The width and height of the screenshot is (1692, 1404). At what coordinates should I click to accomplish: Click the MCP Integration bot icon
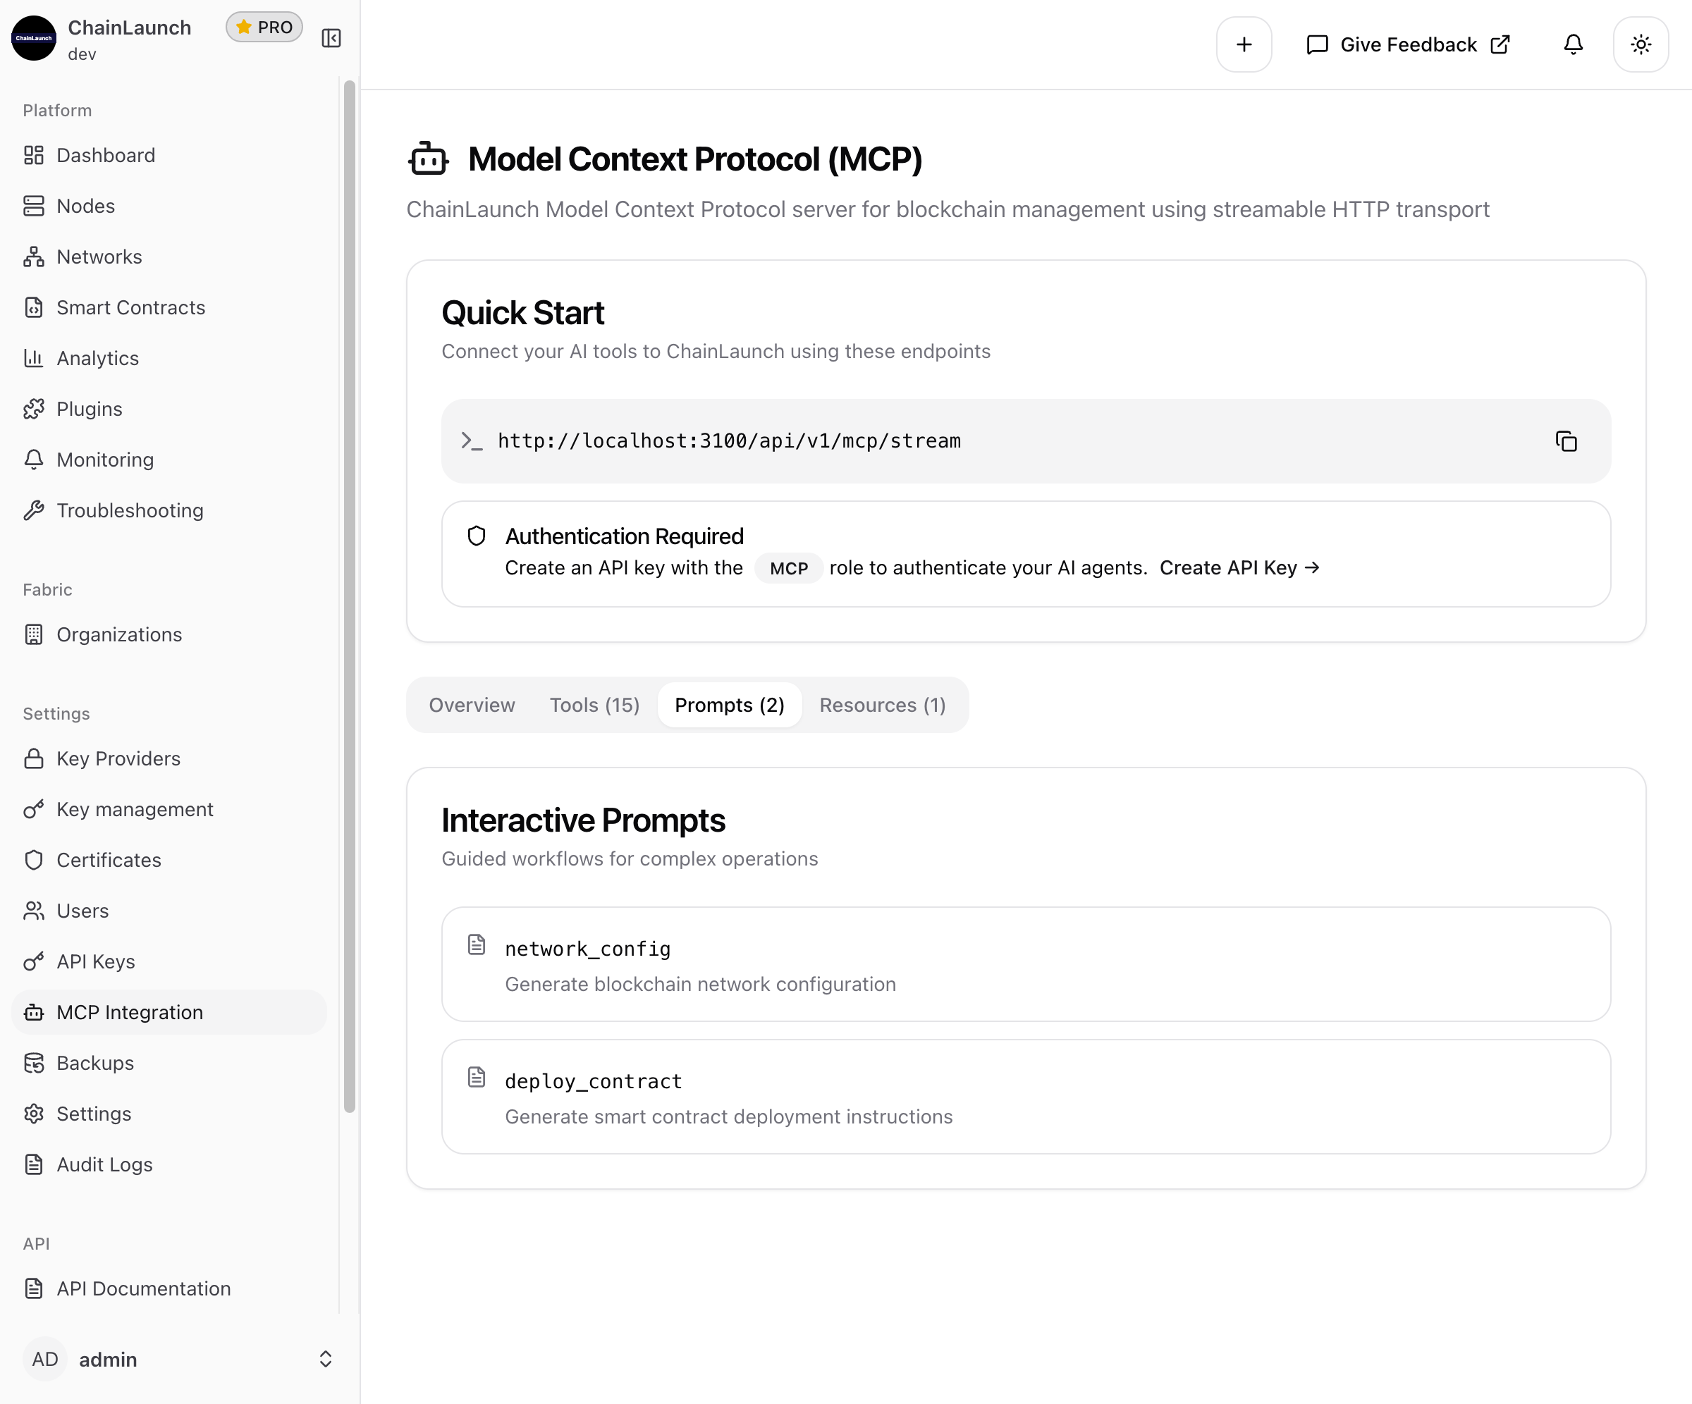point(34,1013)
